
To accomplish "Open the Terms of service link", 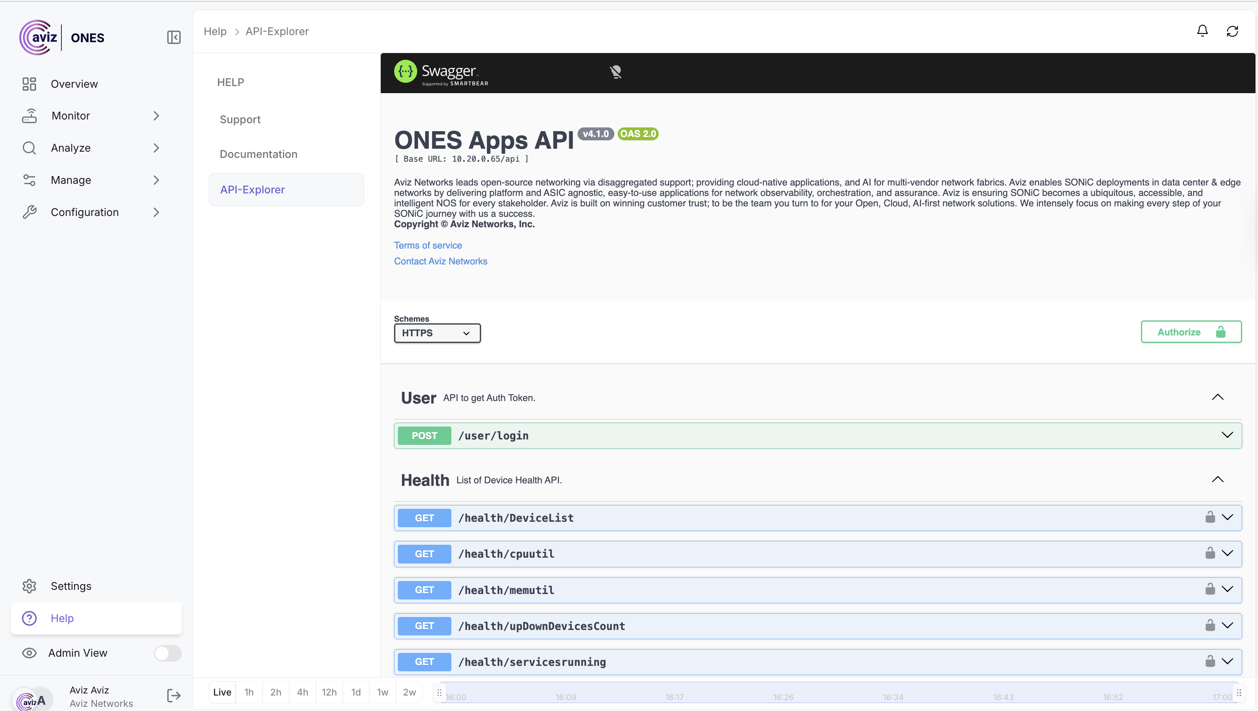I will coord(428,245).
